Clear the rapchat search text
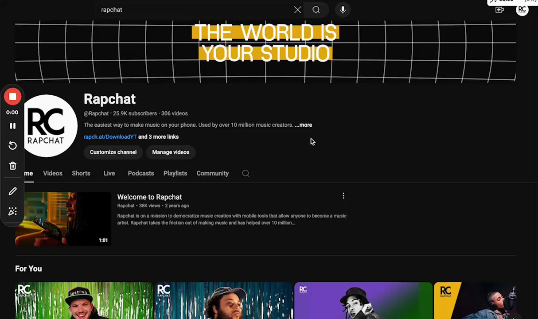This screenshot has width=538, height=319. (x=297, y=10)
